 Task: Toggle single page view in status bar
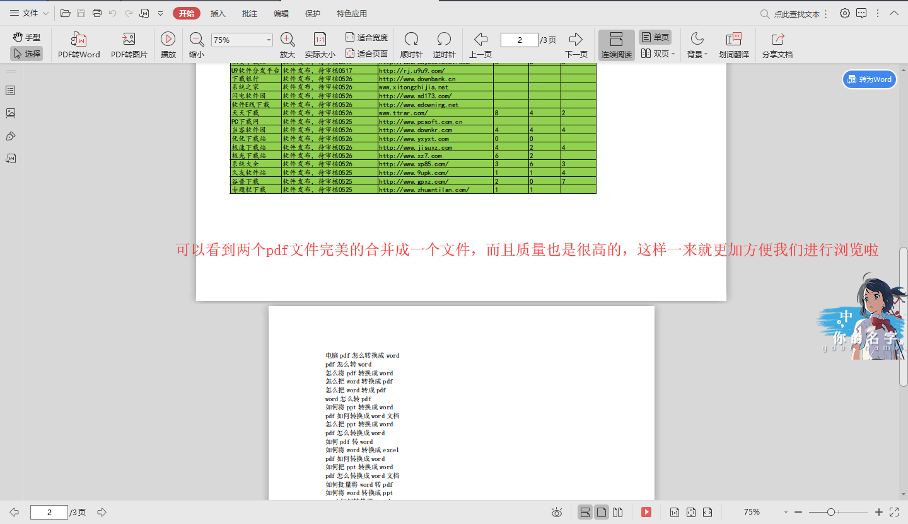(x=602, y=513)
